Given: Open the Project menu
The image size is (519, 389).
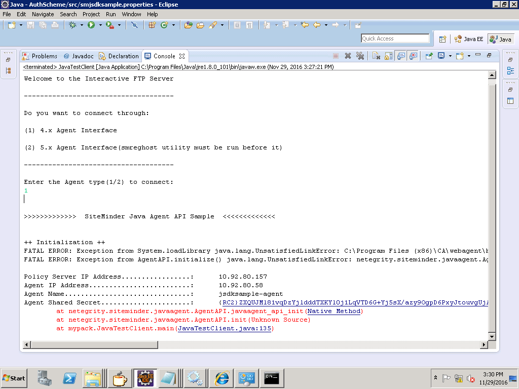Looking at the screenshot, I should tap(91, 14).
